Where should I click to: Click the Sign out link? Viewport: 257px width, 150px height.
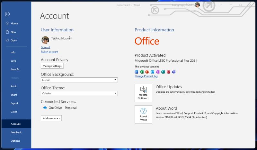click(x=45, y=47)
